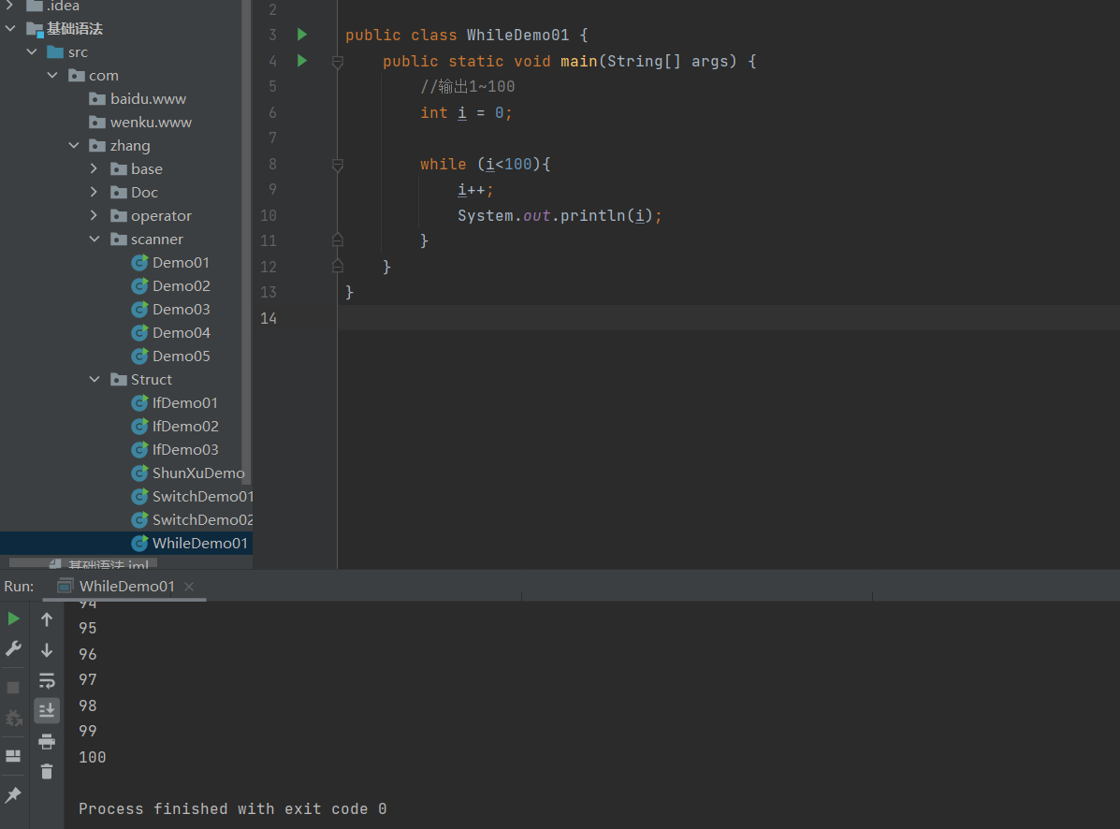The width and height of the screenshot is (1120, 829).
Task: Clear console with trash icon
Action: click(47, 771)
